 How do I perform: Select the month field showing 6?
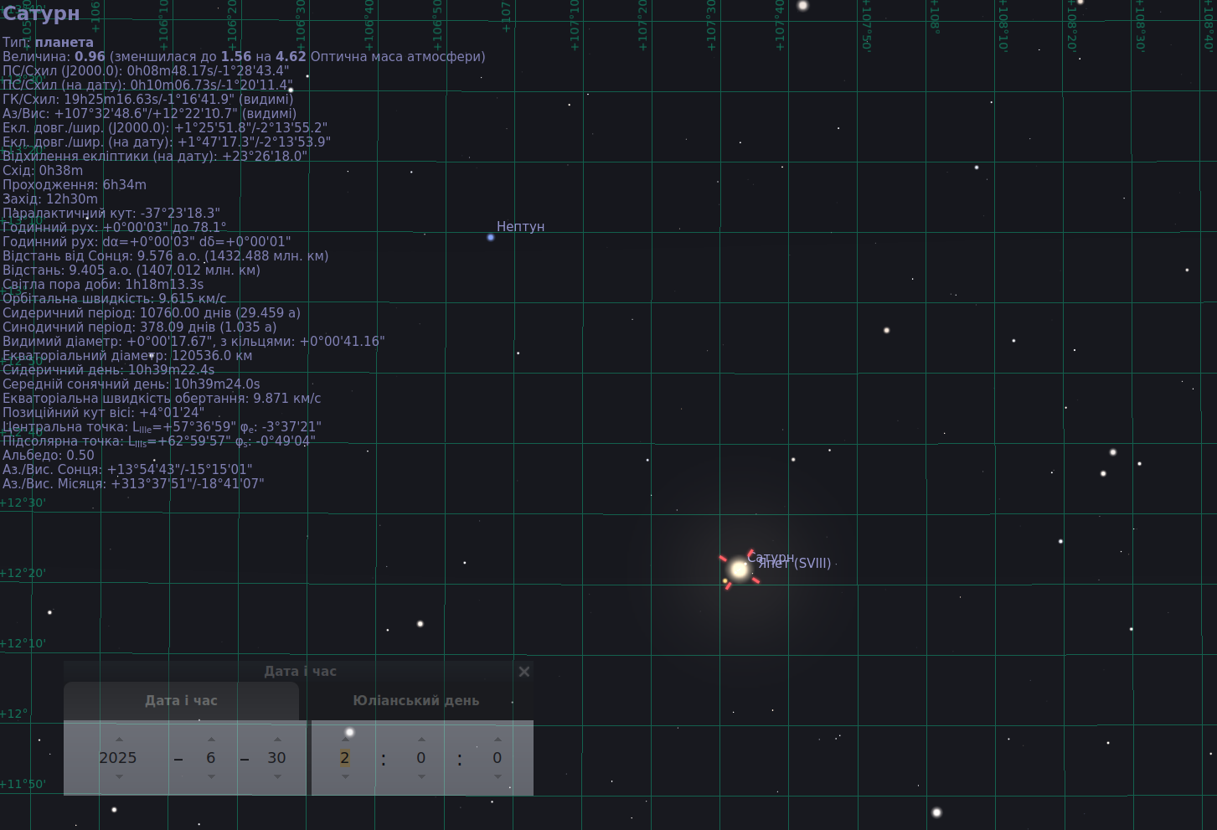pos(211,758)
